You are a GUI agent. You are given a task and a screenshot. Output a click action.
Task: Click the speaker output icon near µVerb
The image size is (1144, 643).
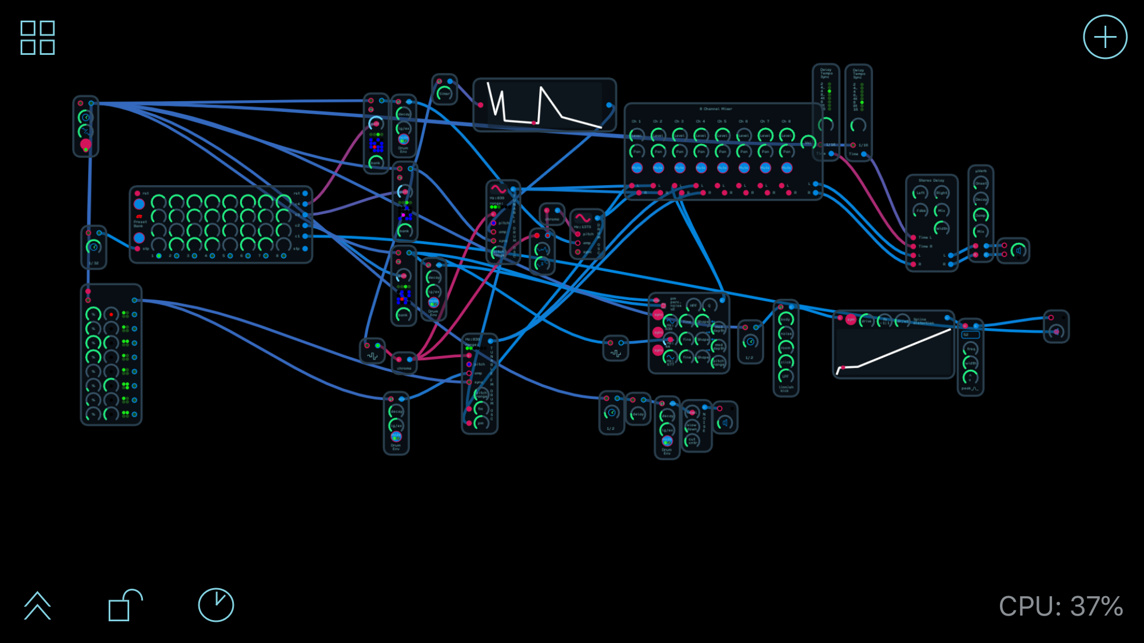tap(1019, 250)
